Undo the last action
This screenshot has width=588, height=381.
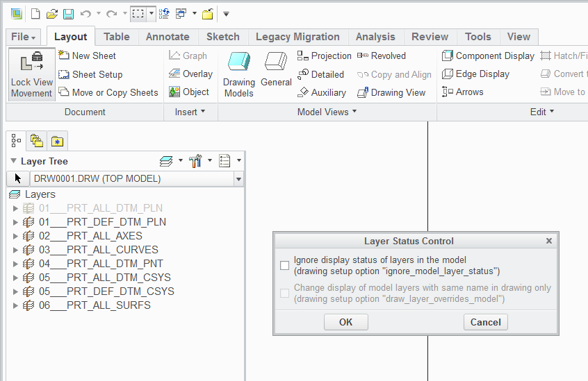tap(85, 14)
